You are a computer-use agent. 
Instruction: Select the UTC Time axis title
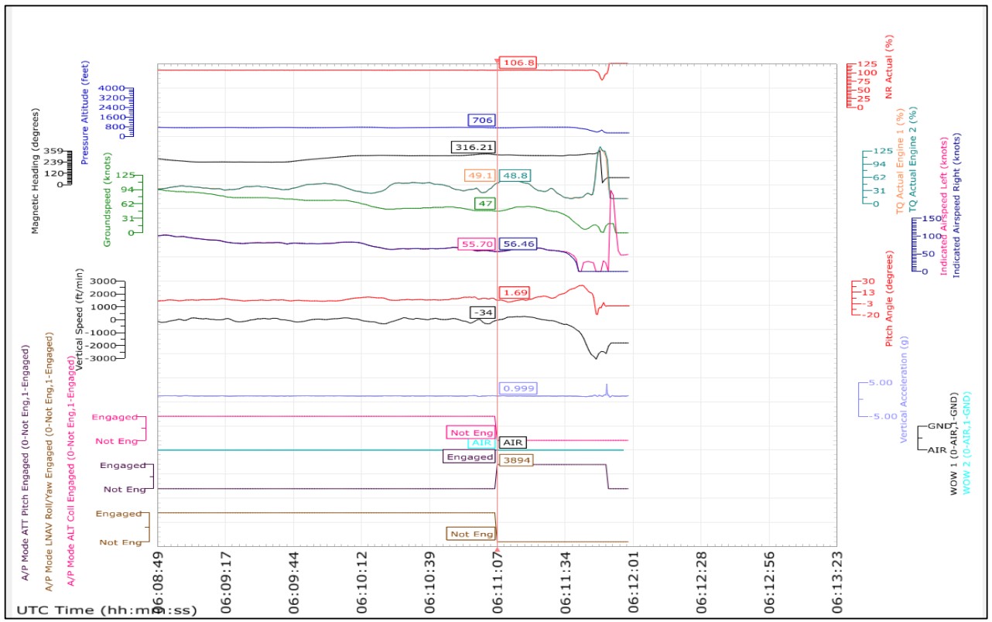(x=106, y=610)
